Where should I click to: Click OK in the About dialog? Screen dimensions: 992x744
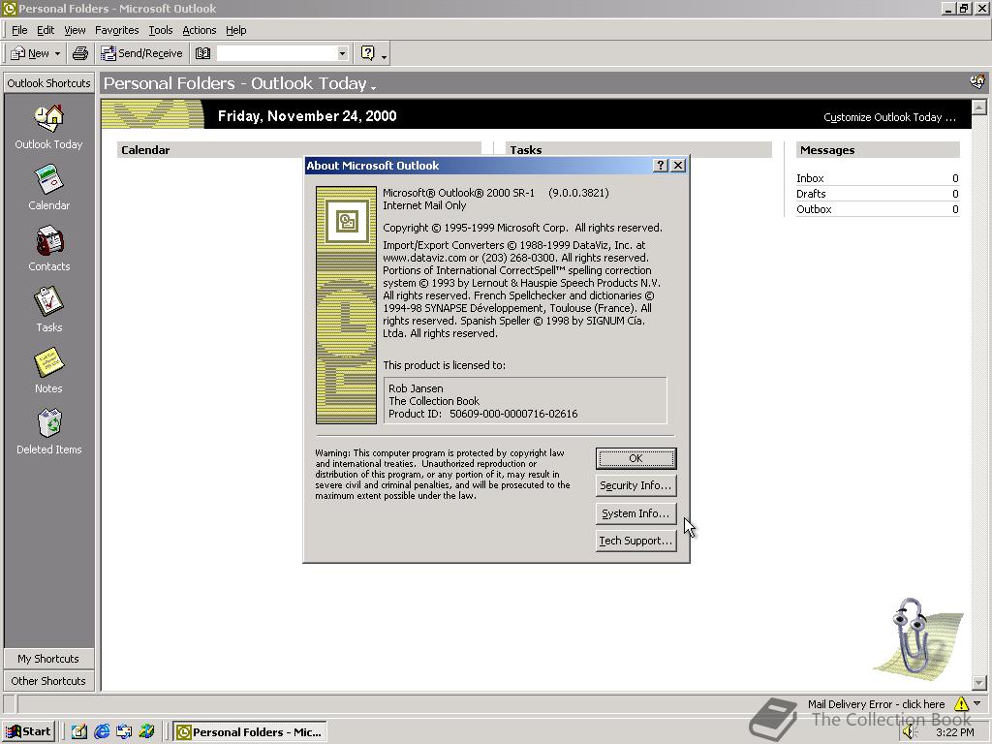(635, 458)
